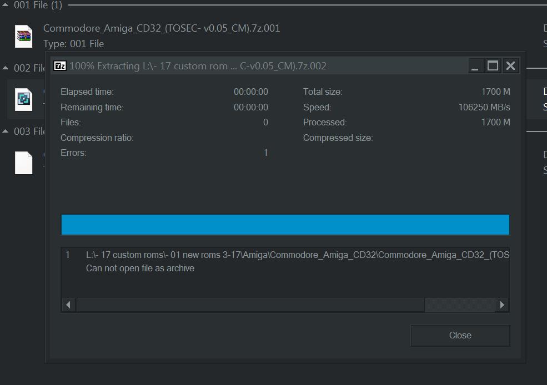Screen dimensions: 547x385
Task: Click Close in the extraction dialog
Action: (x=460, y=336)
